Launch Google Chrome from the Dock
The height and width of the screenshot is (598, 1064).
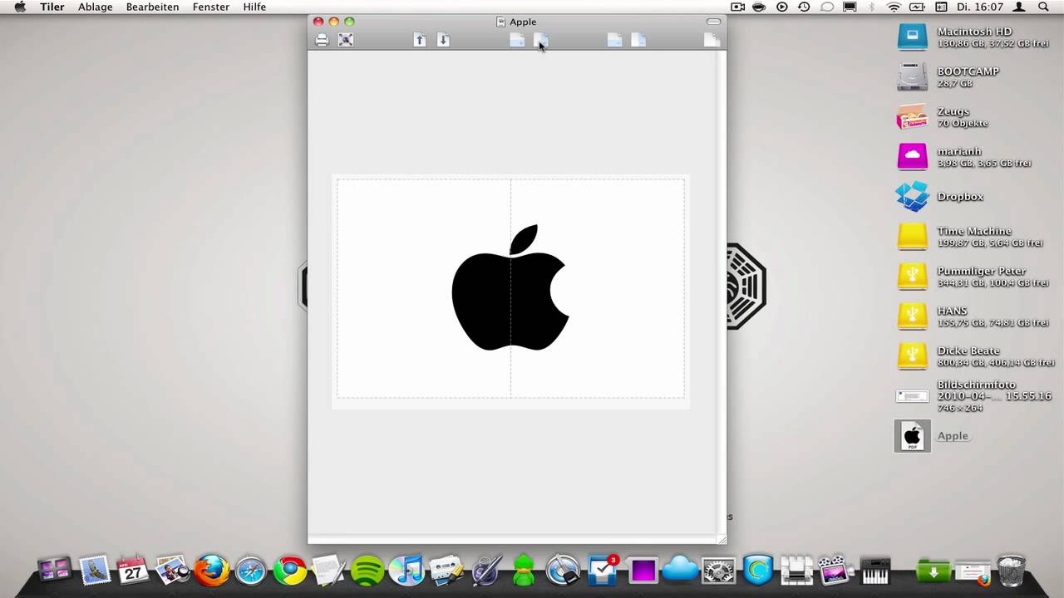(289, 571)
